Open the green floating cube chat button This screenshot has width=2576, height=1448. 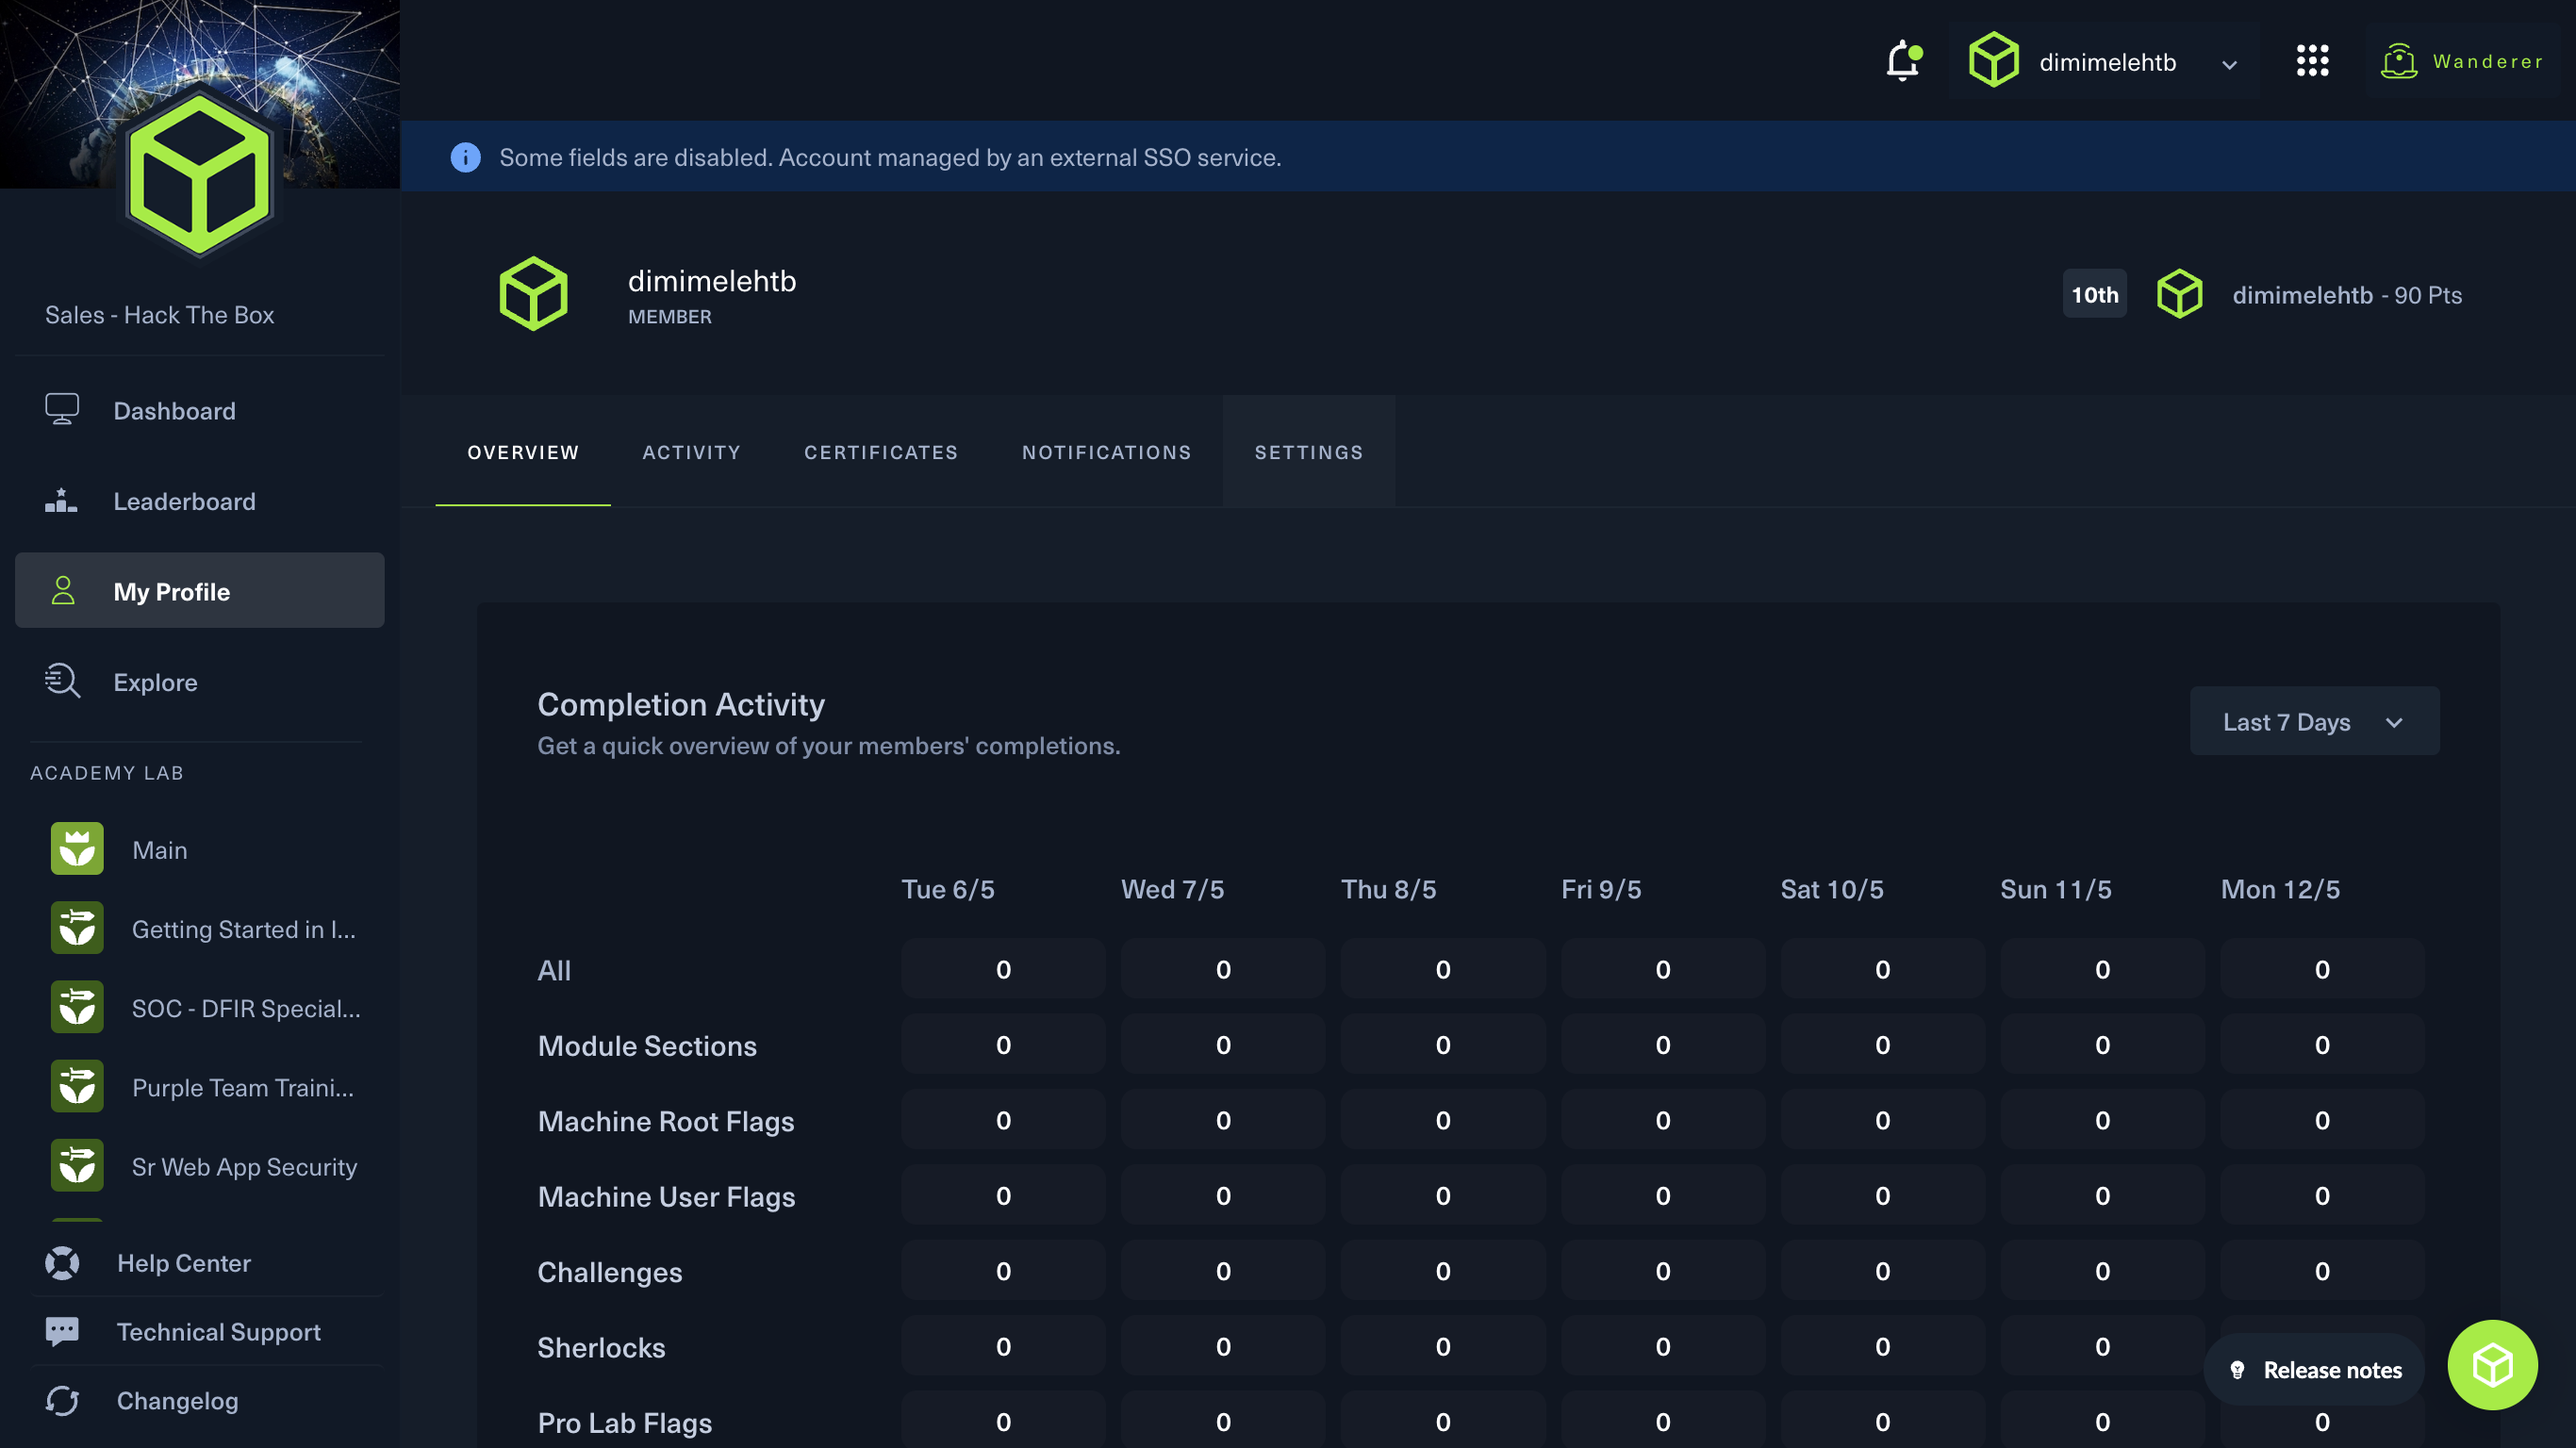tap(2491, 1364)
